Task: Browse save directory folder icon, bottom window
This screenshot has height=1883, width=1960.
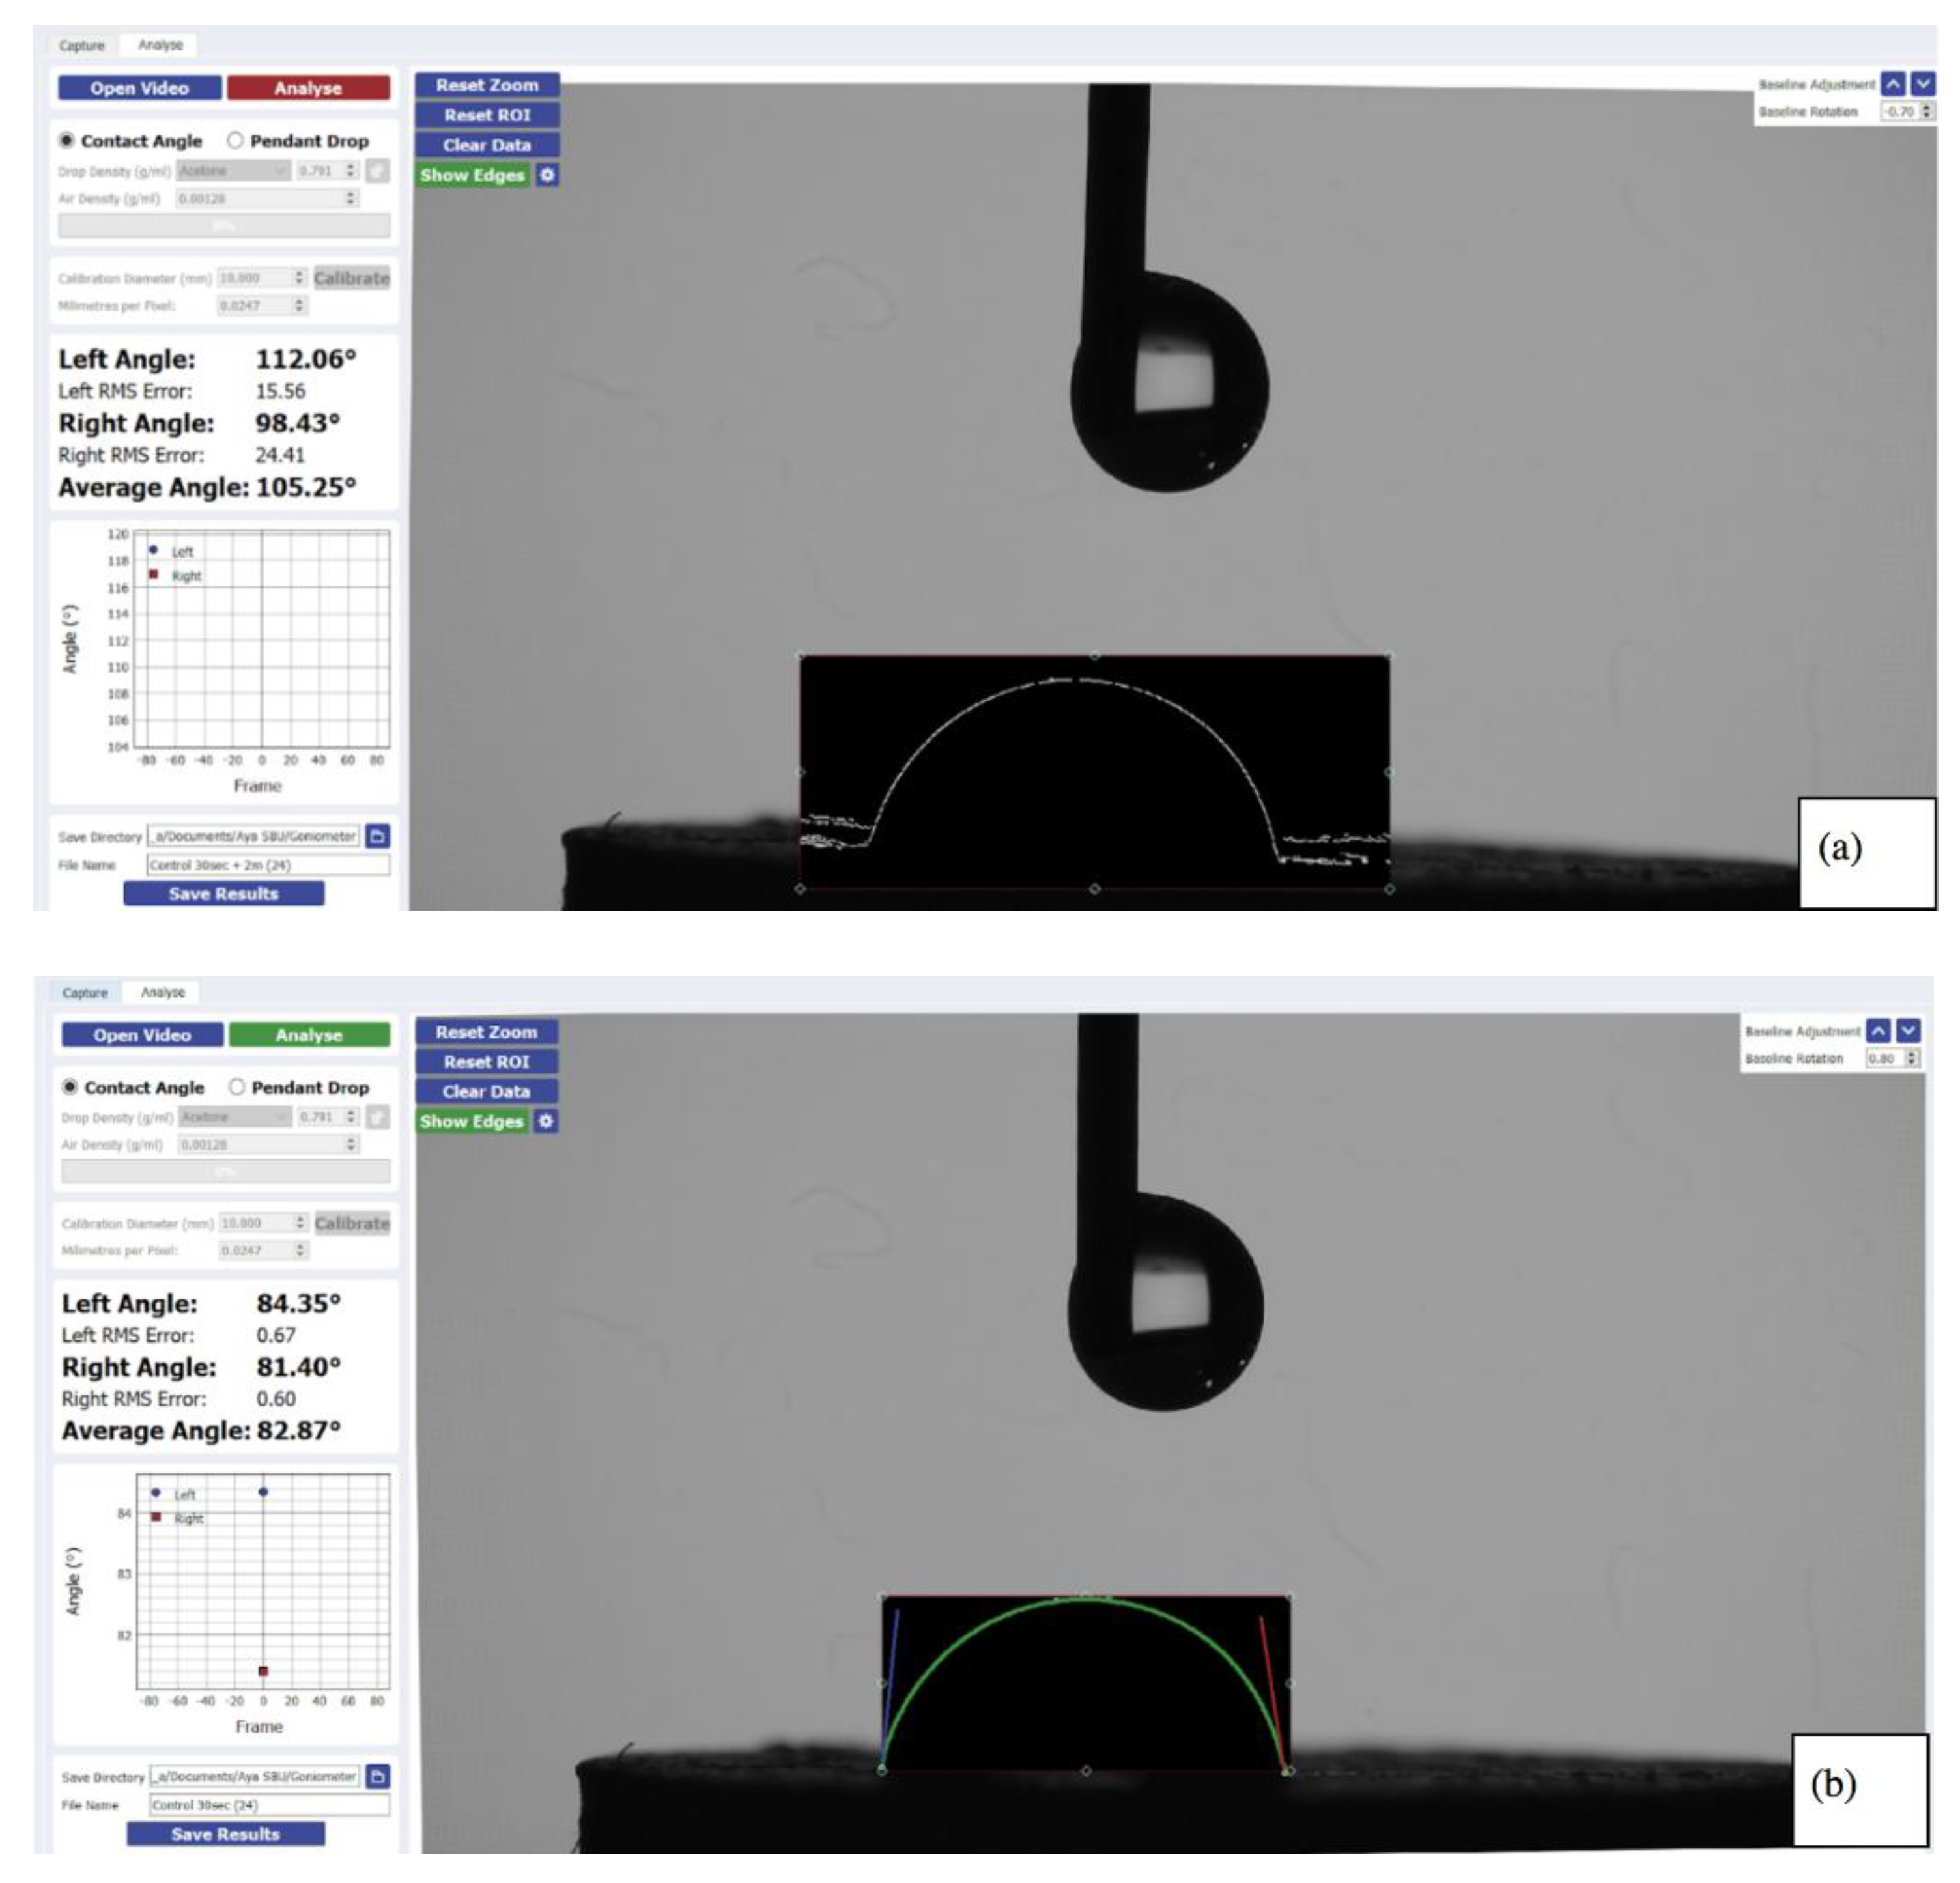Action: click(x=378, y=1776)
